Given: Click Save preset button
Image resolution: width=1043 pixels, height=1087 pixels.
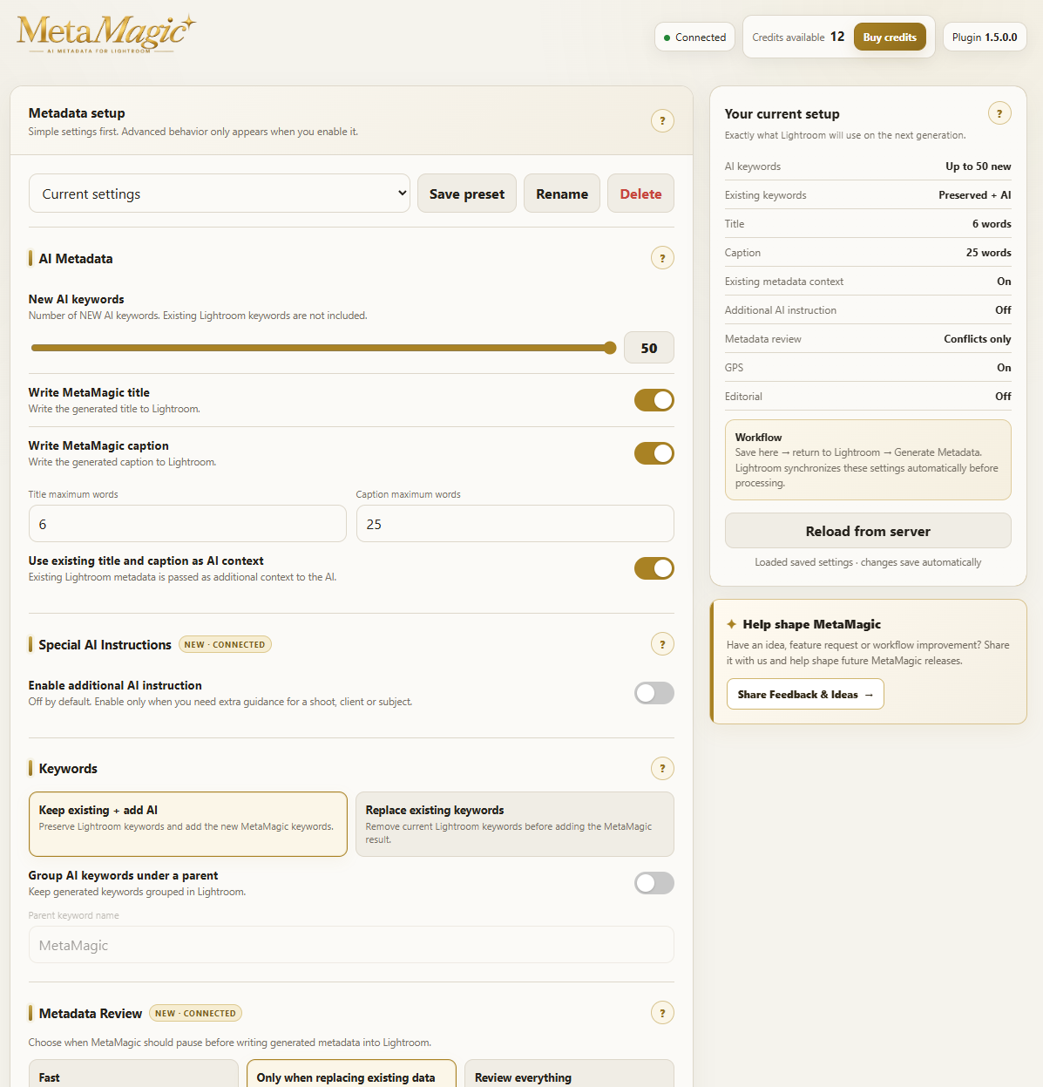Looking at the screenshot, I should [467, 194].
